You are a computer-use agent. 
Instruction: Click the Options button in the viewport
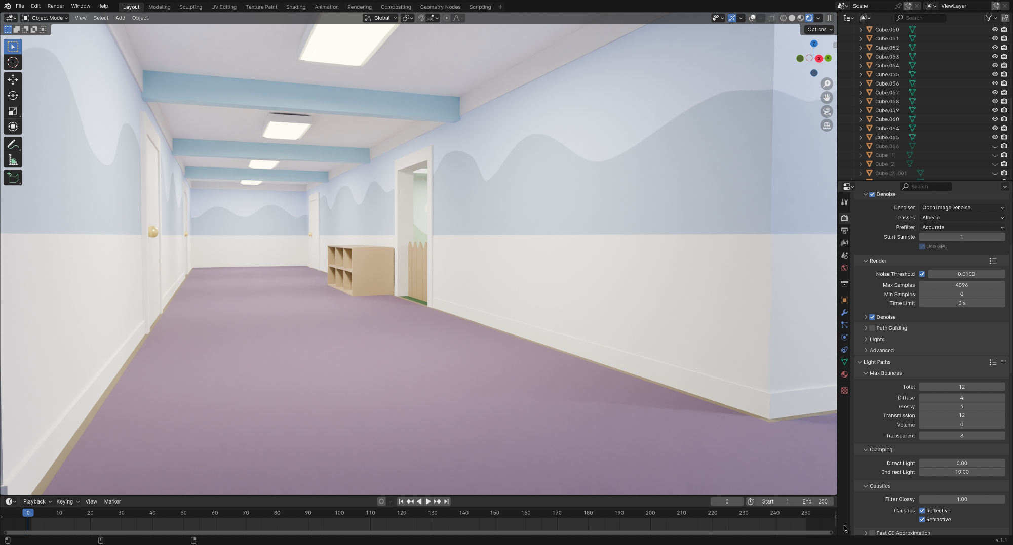(819, 30)
